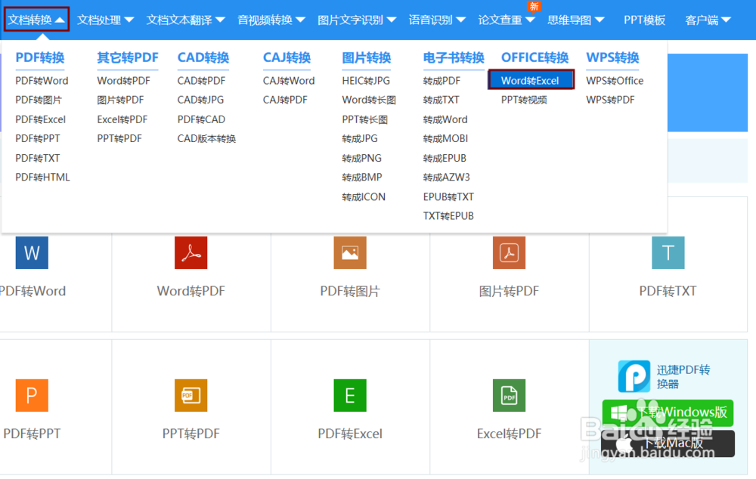Image resolution: width=756 pixels, height=479 pixels.
Task: Click the Excel转PDF tile icon
Action: click(509, 395)
